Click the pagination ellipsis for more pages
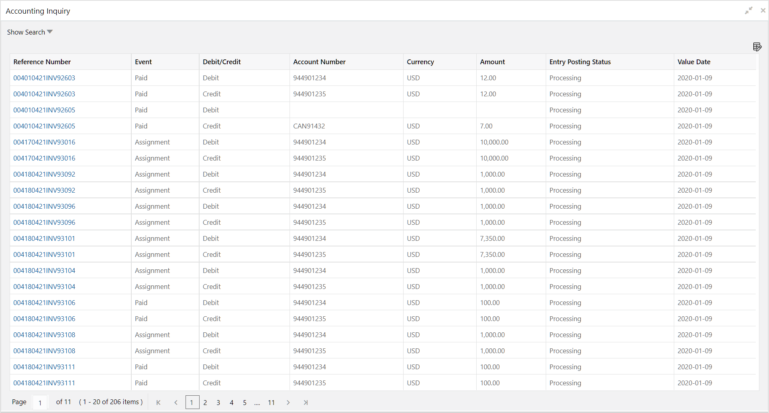The width and height of the screenshot is (769, 413). [257, 403]
